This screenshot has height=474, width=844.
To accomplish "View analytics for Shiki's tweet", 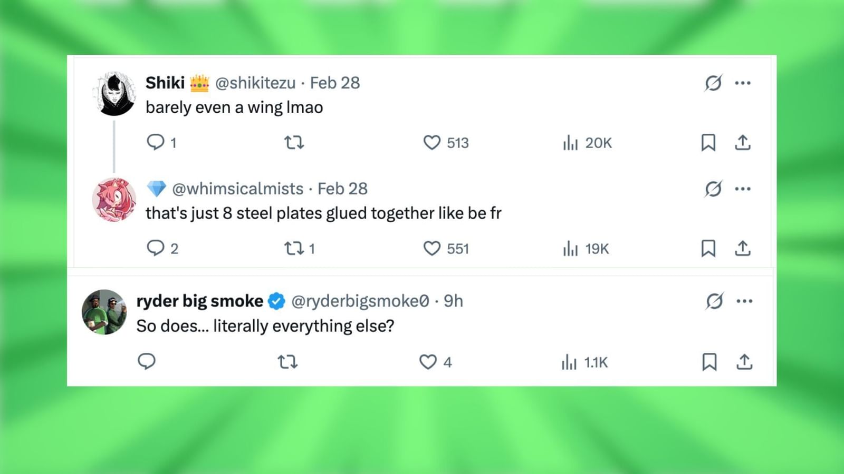I will 571,143.
